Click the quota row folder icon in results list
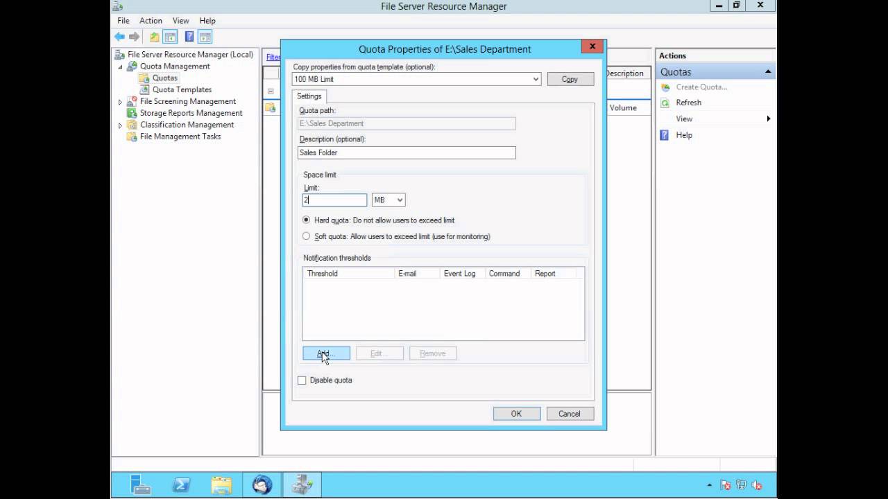Viewport: 888px width, 499px height. coord(271,107)
